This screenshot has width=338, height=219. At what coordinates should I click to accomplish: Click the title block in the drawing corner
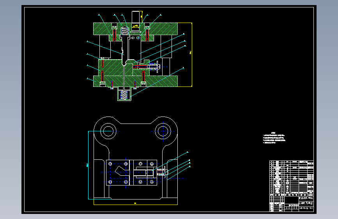pyautogui.click(x=292, y=203)
